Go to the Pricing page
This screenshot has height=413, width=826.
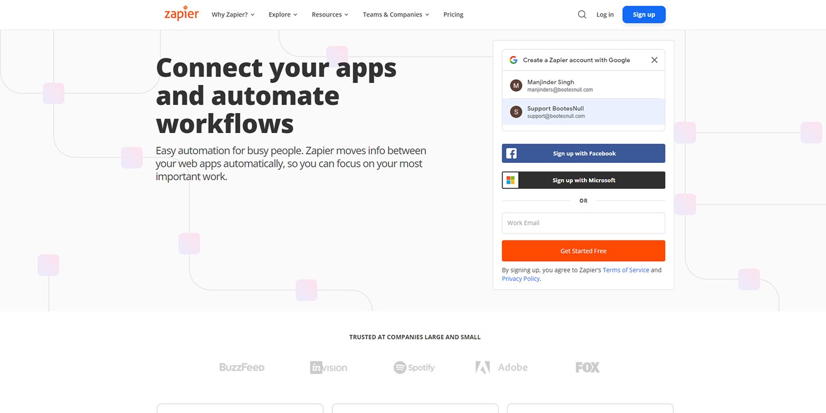tap(453, 14)
